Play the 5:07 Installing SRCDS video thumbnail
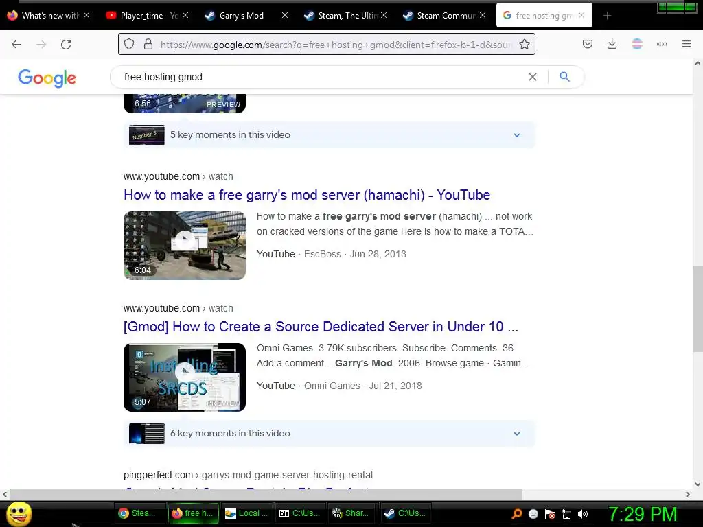This screenshot has height=527, width=703. click(x=185, y=377)
